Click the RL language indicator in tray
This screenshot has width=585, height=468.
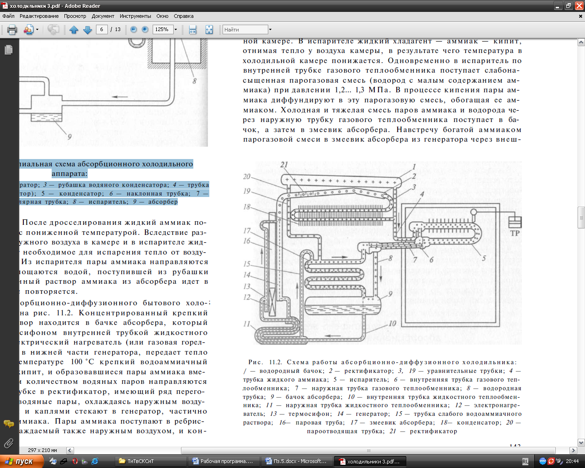526,462
